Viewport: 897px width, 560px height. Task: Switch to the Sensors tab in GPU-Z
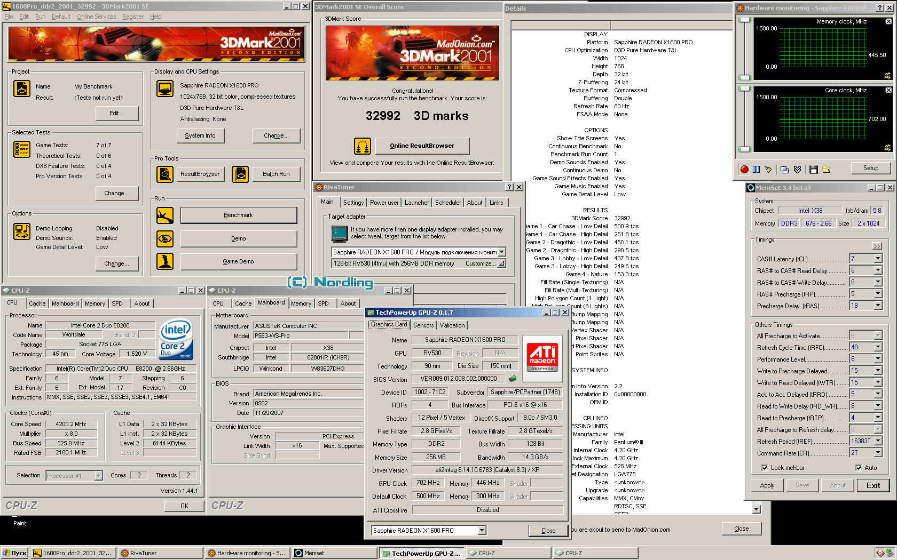coord(423,325)
